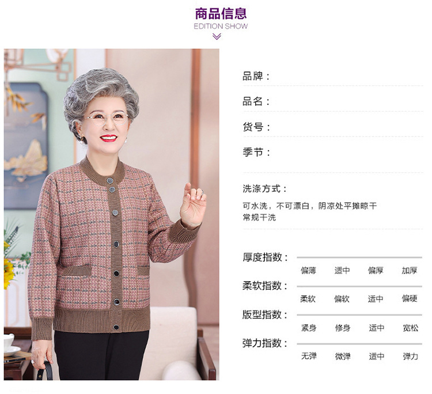Screen dimensions: 432x394
Task: Select 偏薄 on thickness scale
Action: pos(308,270)
